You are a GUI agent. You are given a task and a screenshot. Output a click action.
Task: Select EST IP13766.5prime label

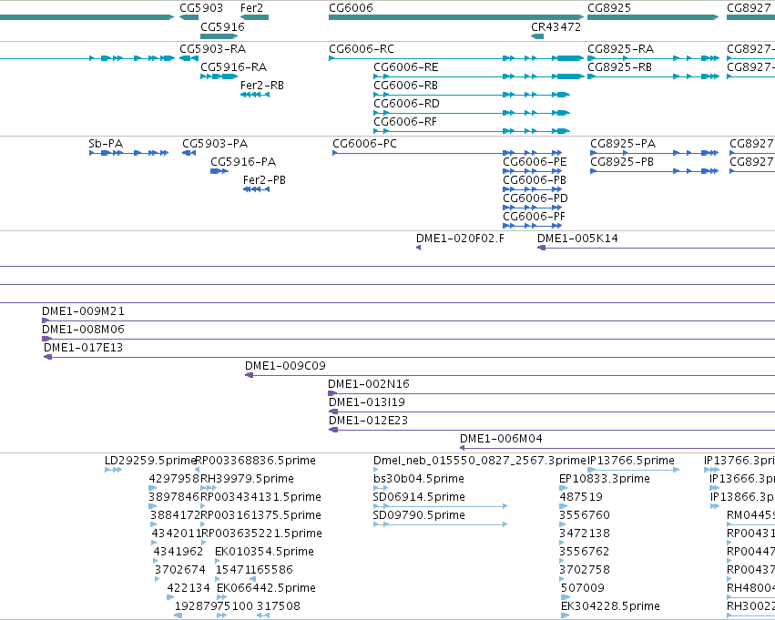[631, 461]
